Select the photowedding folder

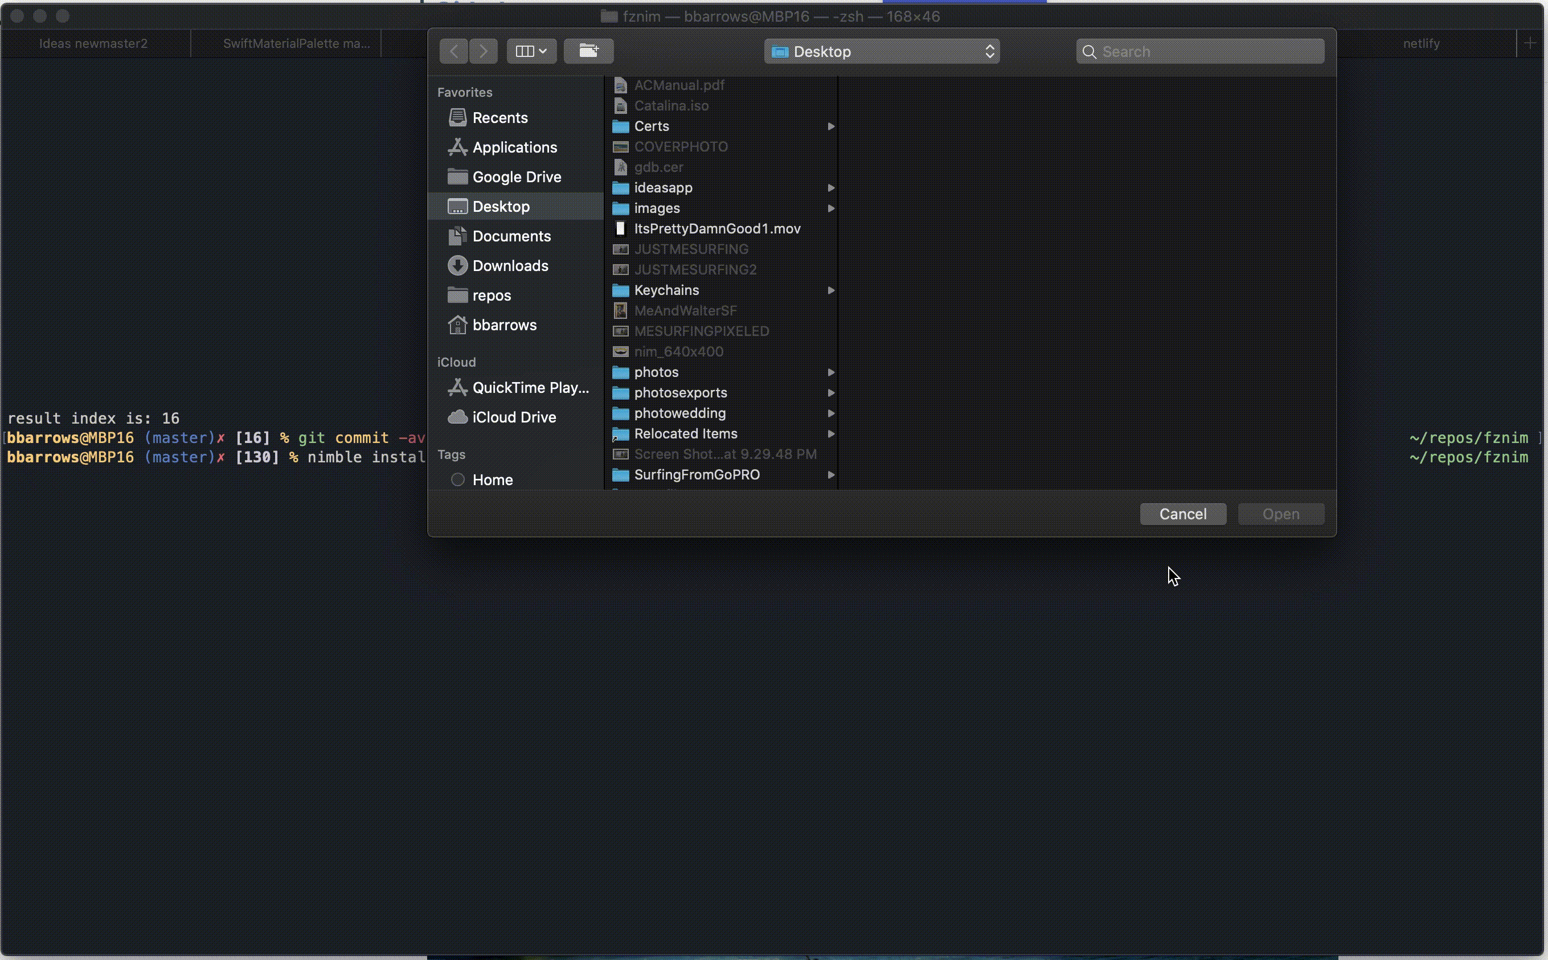click(679, 413)
